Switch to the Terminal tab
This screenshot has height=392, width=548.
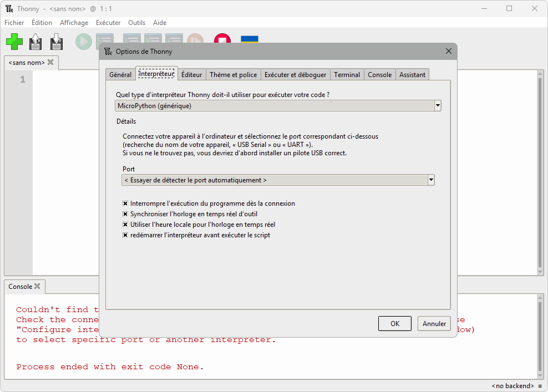pyautogui.click(x=347, y=75)
